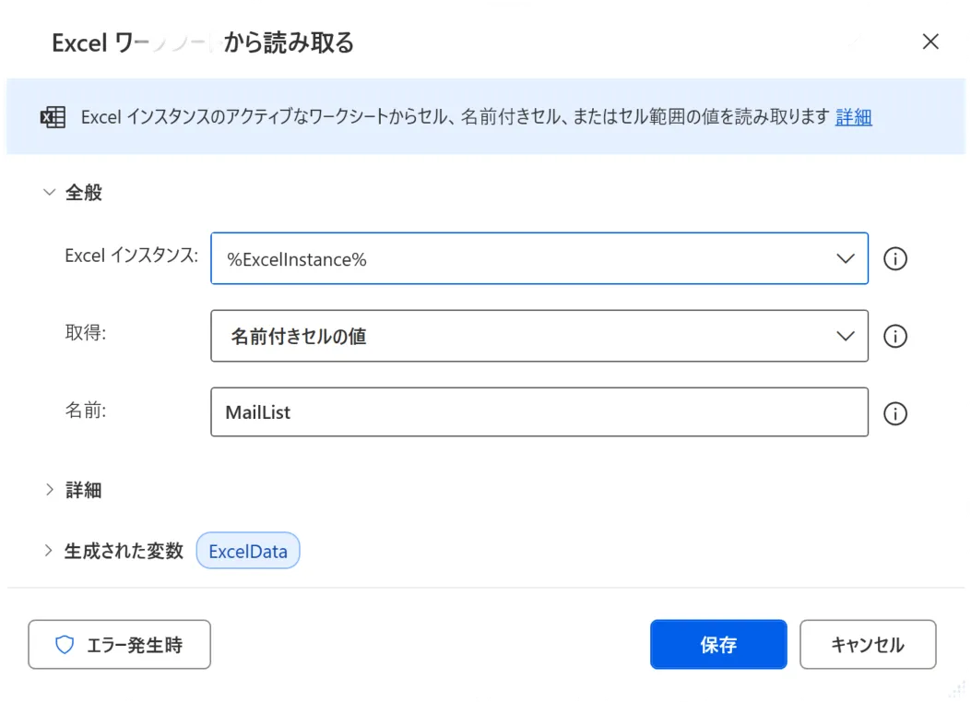Close the dialog with the X button

point(930,42)
